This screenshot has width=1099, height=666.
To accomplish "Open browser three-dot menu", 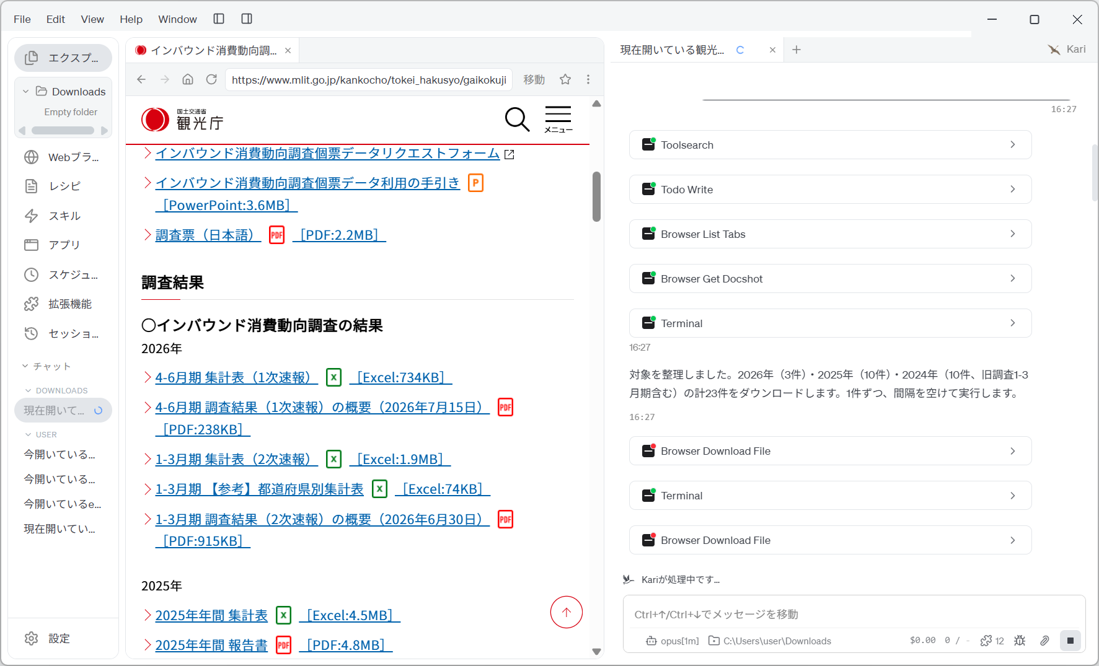I will click(588, 79).
